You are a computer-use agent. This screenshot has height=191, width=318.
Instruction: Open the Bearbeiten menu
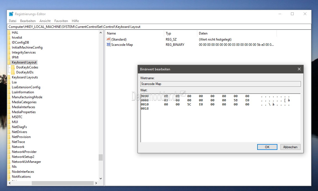[28, 21]
